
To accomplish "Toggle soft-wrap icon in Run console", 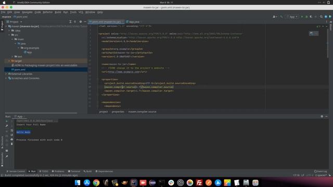I will pos(11,130).
